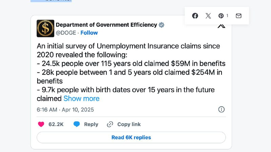Click the Copy link text
Viewport: 271px width, 152px height.
pos(129,124)
